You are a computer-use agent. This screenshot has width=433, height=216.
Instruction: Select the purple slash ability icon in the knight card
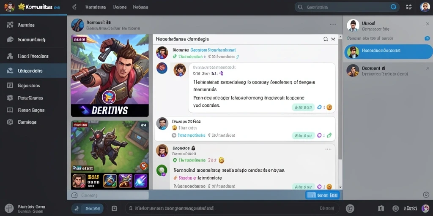click(x=140, y=181)
